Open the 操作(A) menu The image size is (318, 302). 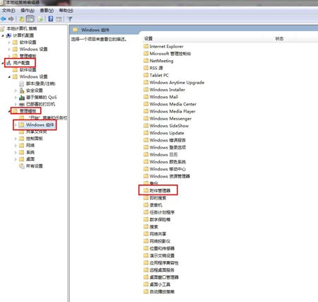pos(28,11)
